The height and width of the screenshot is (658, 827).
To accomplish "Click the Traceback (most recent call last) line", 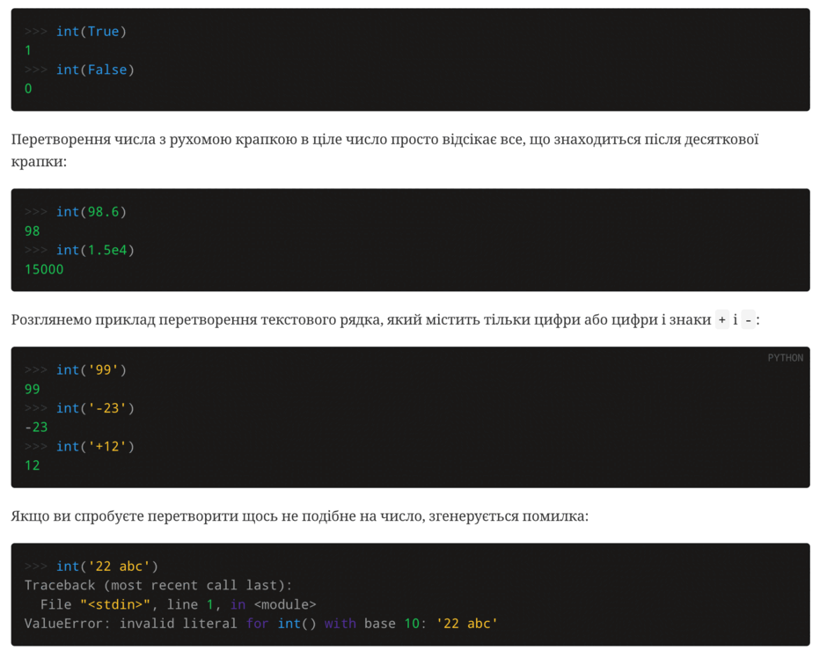I will click(158, 585).
